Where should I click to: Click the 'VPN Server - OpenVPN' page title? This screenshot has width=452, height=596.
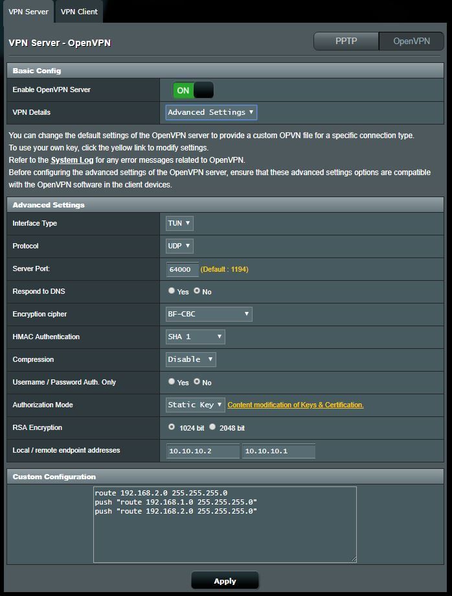[x=60, y=43]
